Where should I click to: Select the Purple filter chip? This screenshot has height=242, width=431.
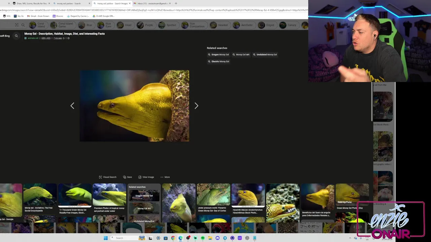(x=145, y=25)
